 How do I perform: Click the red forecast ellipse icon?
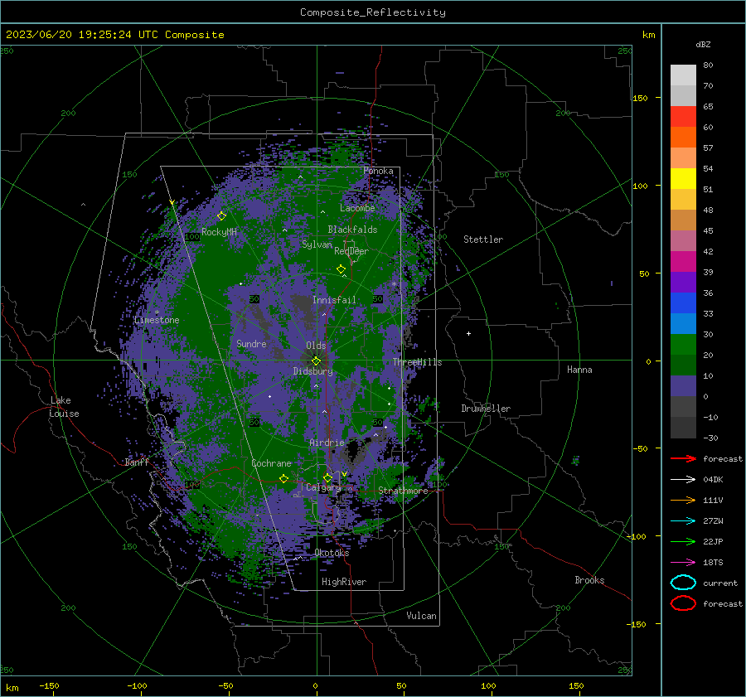click(683, 603)
